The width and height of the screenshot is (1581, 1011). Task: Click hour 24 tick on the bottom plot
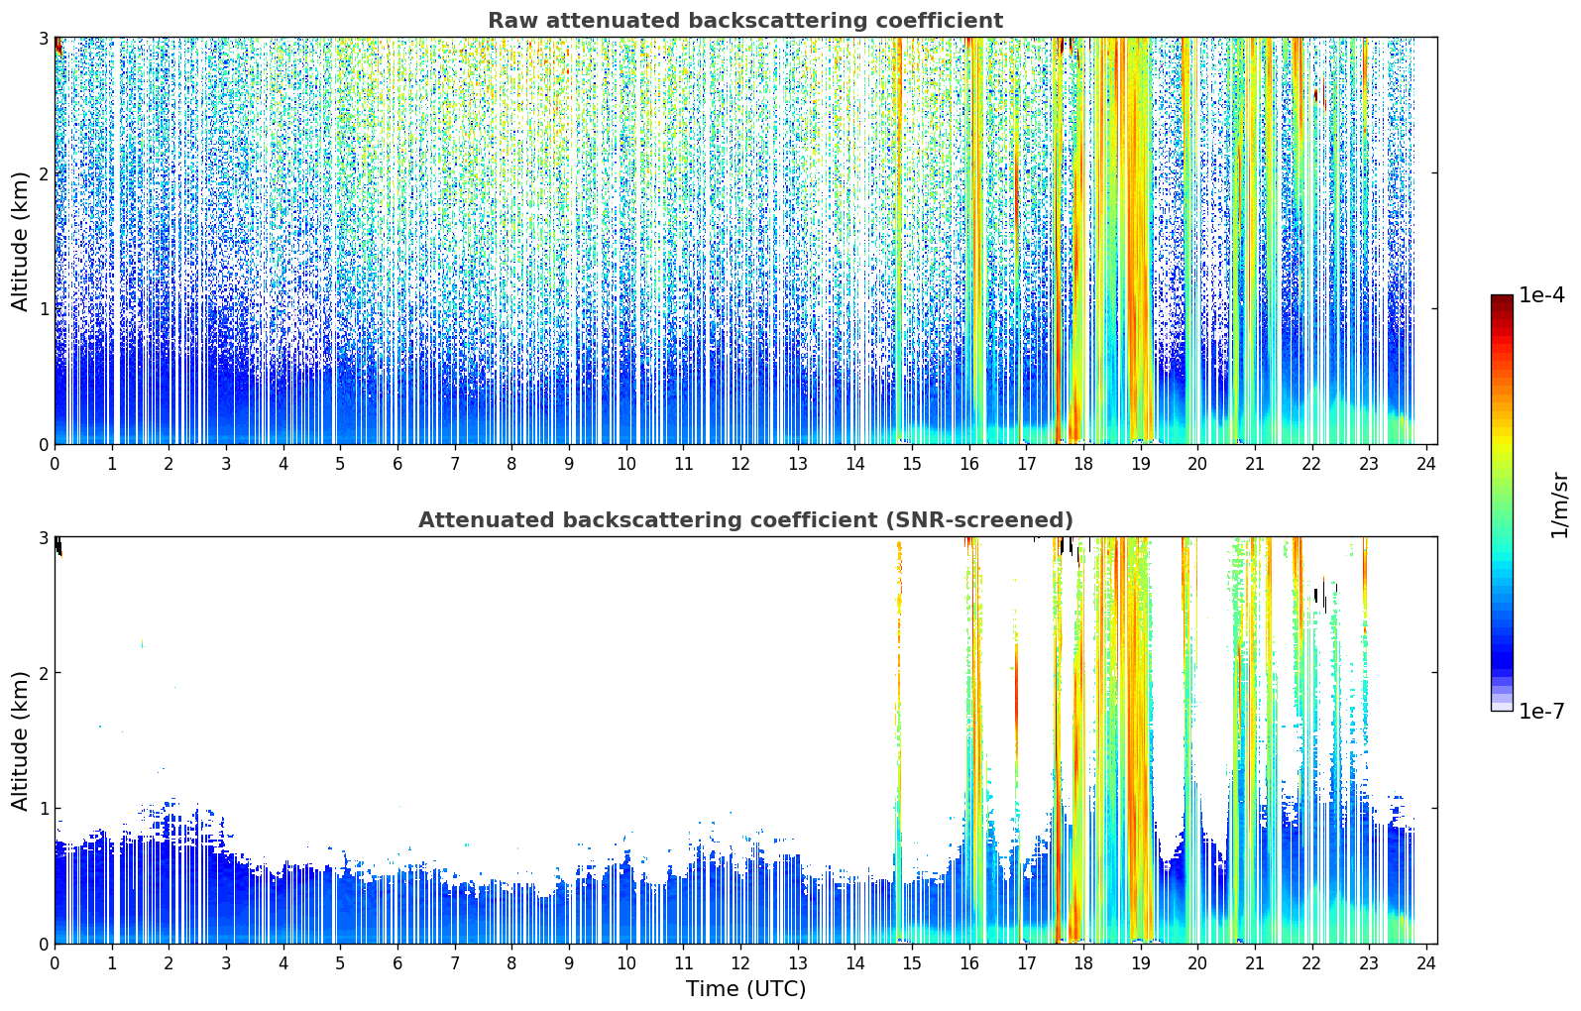tap(1426, 962)
